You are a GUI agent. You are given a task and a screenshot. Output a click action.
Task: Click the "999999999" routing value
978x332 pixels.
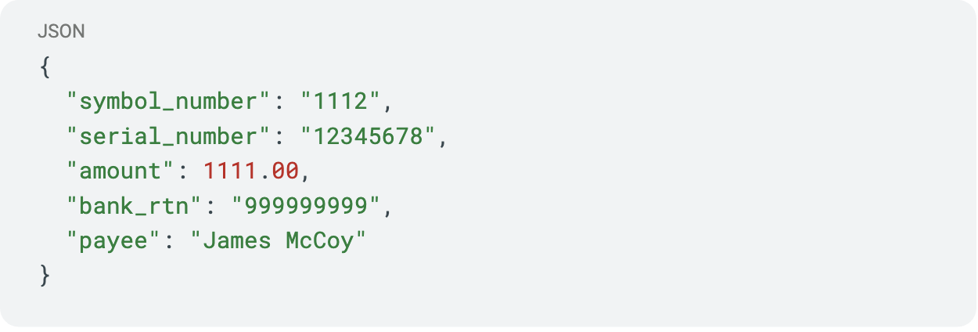coord(306,206)
